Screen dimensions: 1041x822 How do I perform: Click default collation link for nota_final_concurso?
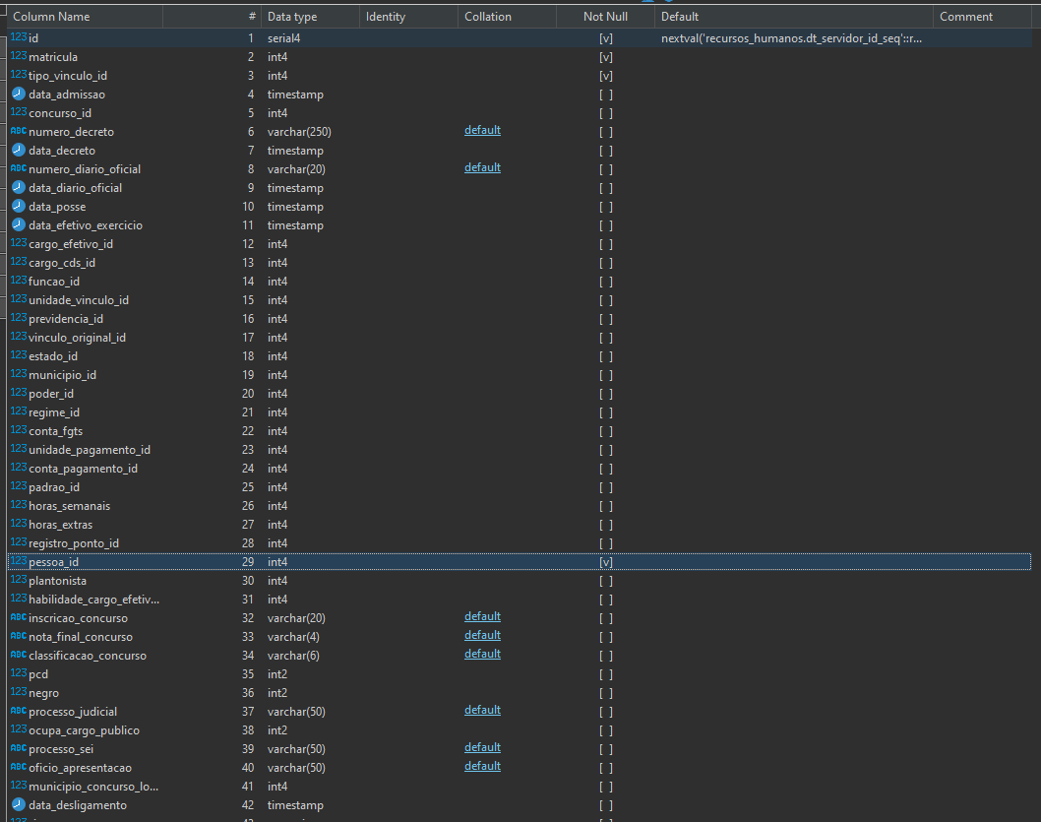coord(483,635)
